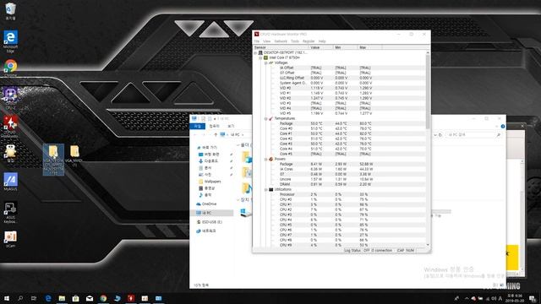Open the Network menu in Hardware Monitor
This screenshot has width=541, height=304.
281,41
